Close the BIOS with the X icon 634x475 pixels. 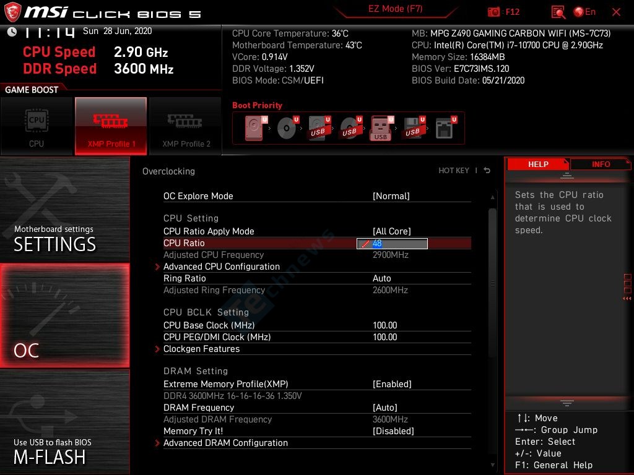(x=616, y=12)
